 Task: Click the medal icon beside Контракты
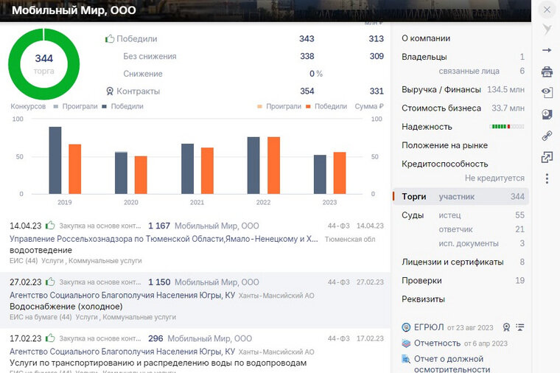click(110, 91)
